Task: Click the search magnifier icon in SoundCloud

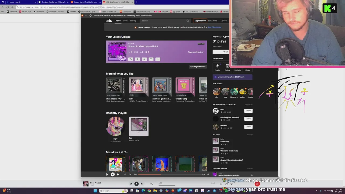Action: (x=188, y=21)
